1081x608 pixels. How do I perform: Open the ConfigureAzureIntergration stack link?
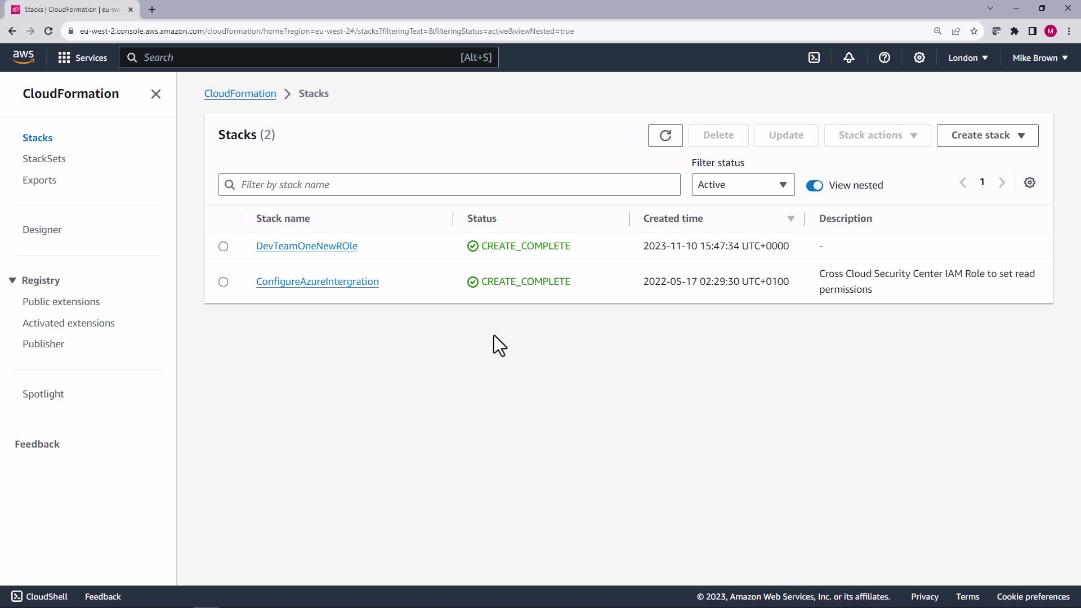pyautogui.click(x=317, y=281)
